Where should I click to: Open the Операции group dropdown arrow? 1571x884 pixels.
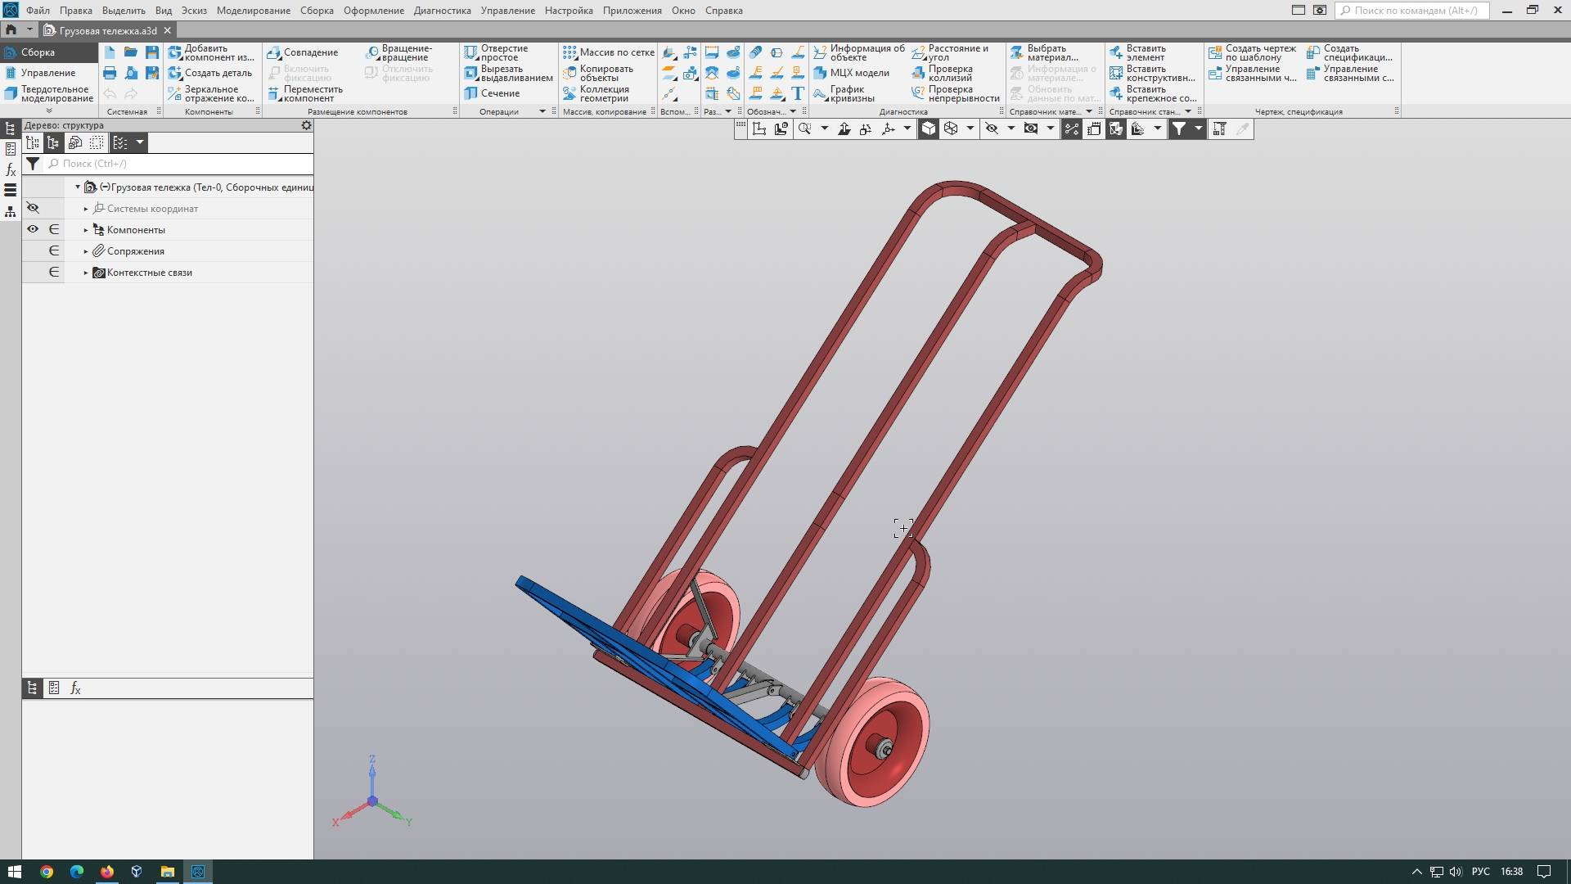pos(542,111)
